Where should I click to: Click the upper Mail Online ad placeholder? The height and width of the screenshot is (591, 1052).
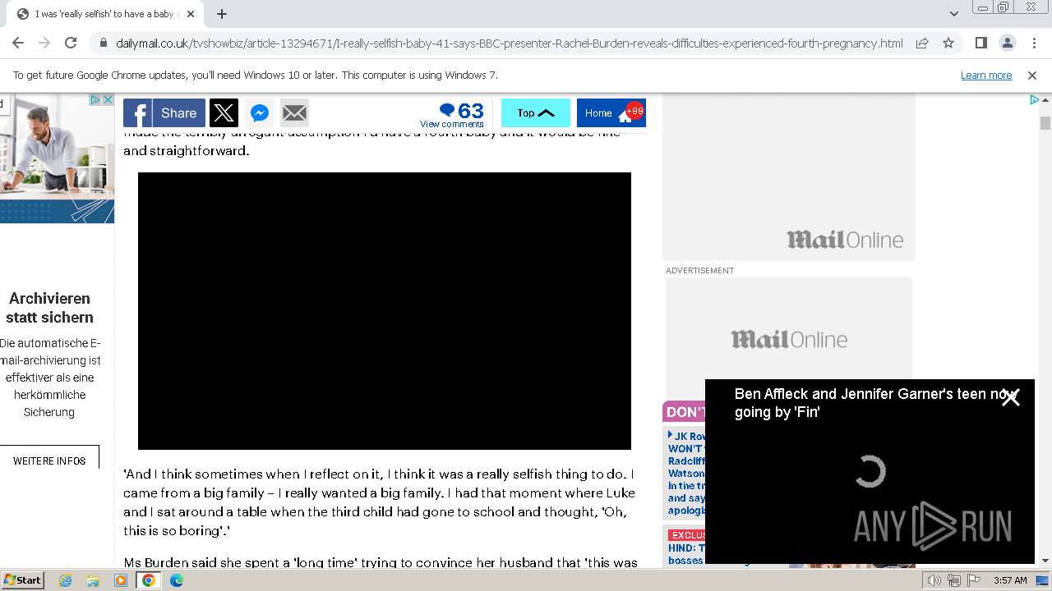point(789,177)
